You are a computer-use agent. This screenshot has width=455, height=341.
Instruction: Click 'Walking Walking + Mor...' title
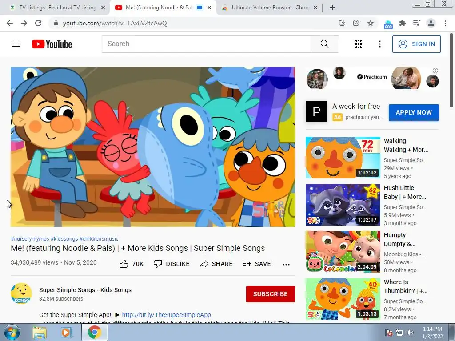tap(406, 145)
